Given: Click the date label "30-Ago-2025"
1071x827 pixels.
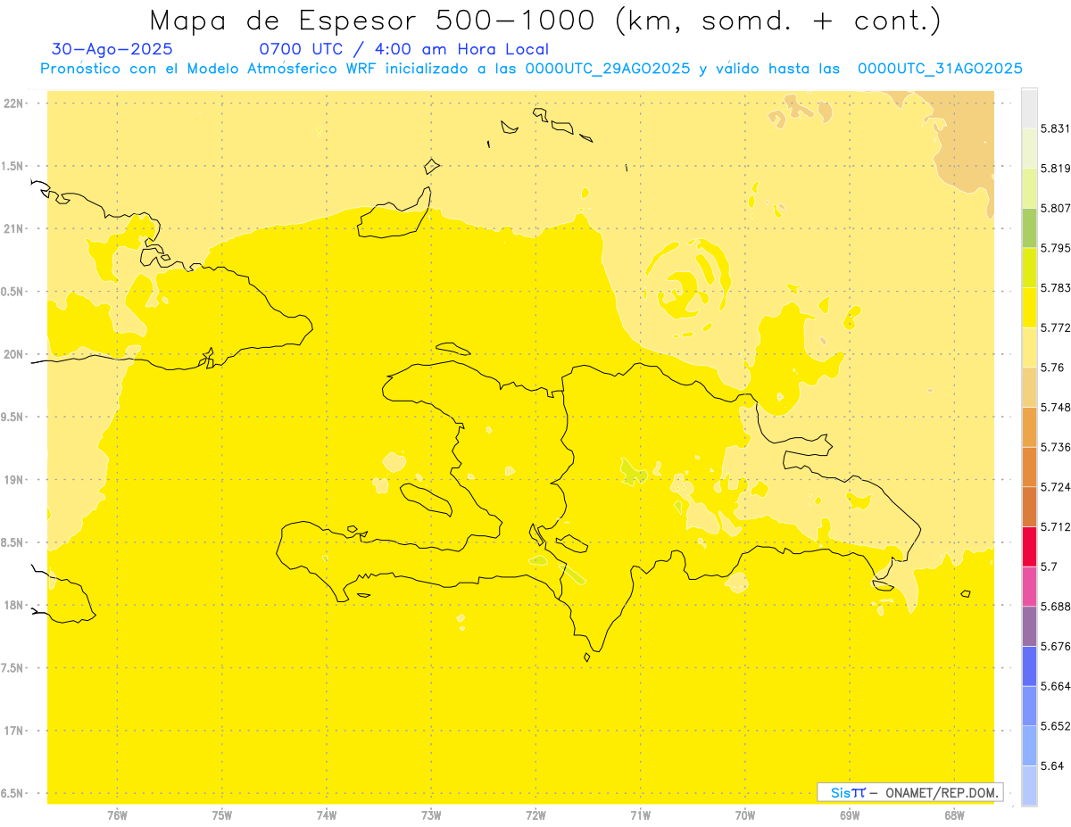Looking at the screenshot, I should pos(112,50).
